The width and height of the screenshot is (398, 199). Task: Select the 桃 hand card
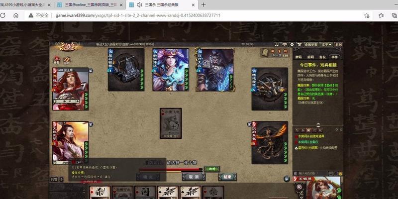click(213, 193)
